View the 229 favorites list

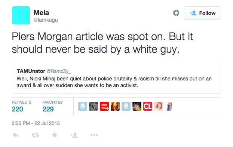click(x=48, y=109)
